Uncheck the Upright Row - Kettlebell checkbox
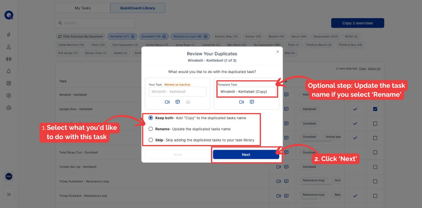 375,109
